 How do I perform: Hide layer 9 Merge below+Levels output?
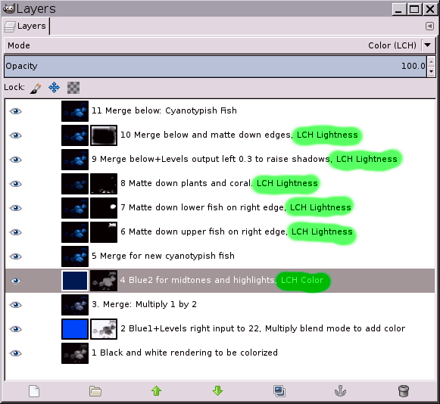[16, 160]
